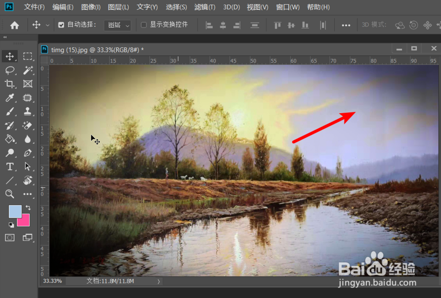Toggle Quick Mask mode
This screenshot has height=298, width=441.
coord(10,238)
